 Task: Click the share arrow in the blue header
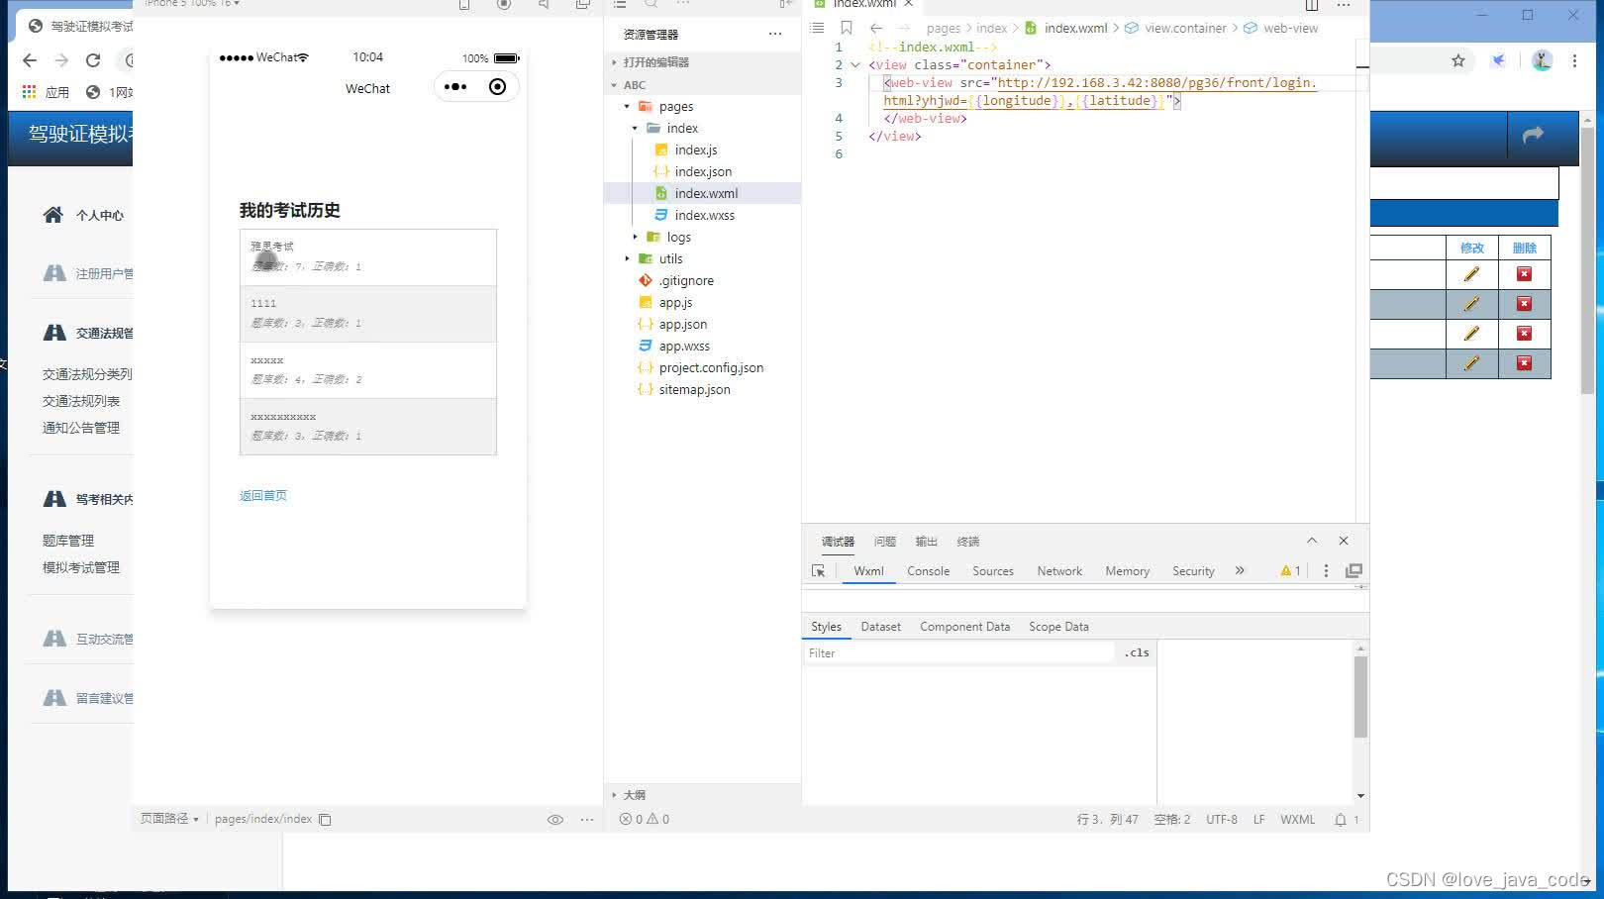pos(1533,135)
